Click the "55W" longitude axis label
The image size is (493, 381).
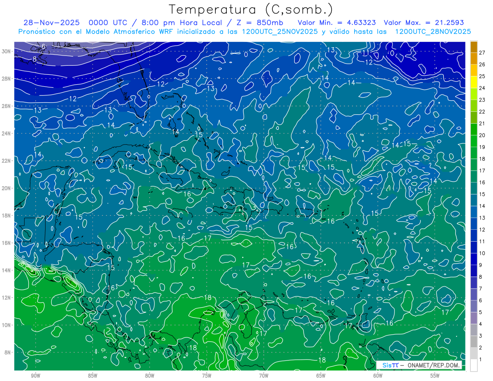point(435,375)
